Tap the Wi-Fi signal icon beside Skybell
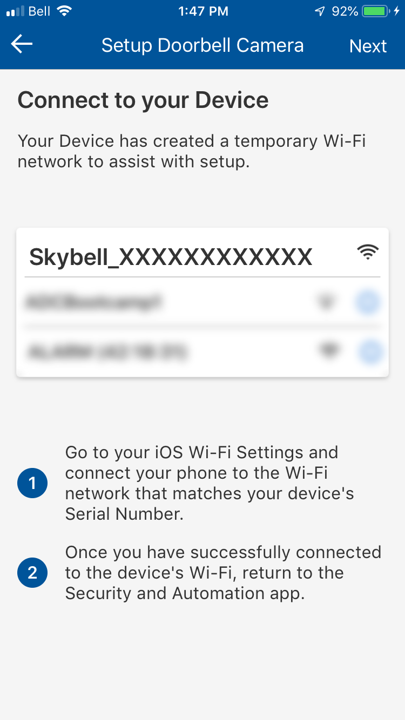 point(368,252)
